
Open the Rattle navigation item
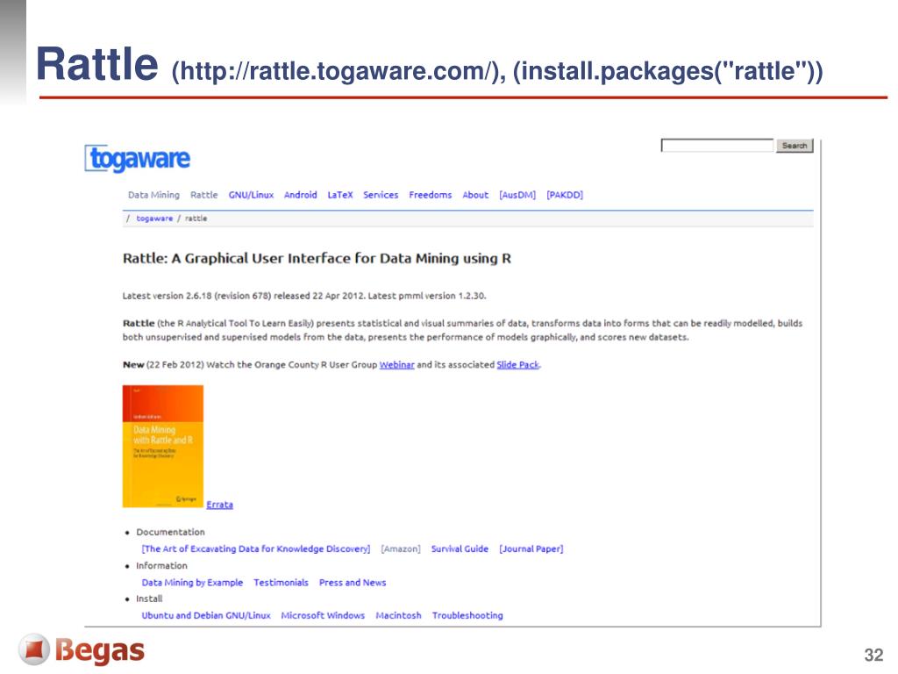pyautogui.click(x=203, y=195)
